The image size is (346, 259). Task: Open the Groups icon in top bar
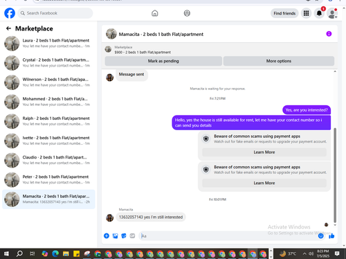187,13
